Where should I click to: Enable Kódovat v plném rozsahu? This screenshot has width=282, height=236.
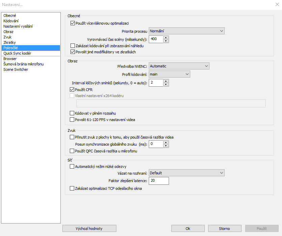click(72, 113)
